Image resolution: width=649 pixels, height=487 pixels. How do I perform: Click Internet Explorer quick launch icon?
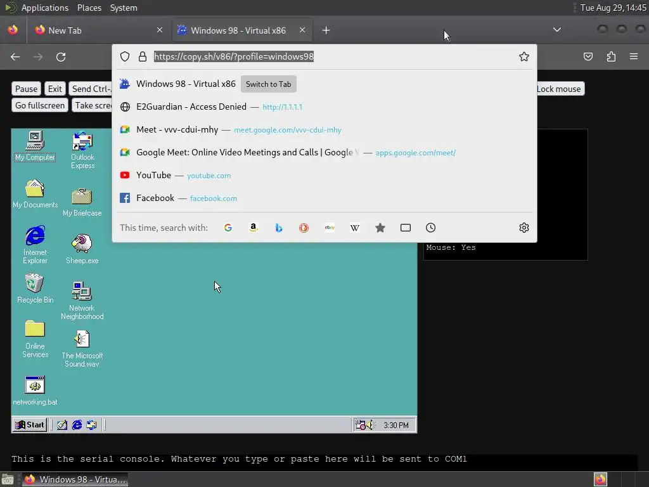click(x=77, y=425)
